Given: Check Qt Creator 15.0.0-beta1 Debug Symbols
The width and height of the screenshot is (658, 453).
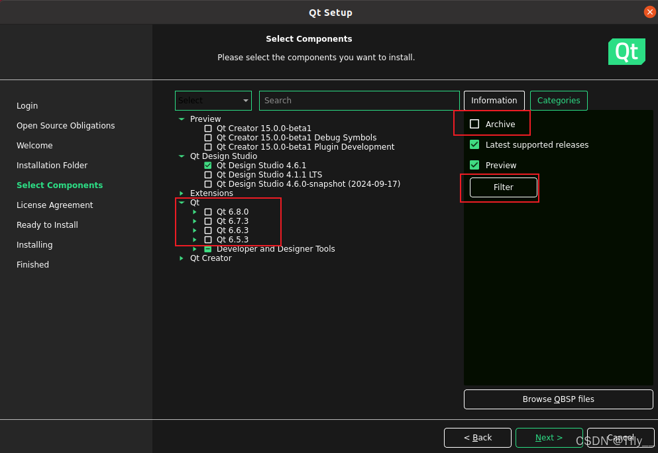Looking at the screenshot, I should (207, 138).
